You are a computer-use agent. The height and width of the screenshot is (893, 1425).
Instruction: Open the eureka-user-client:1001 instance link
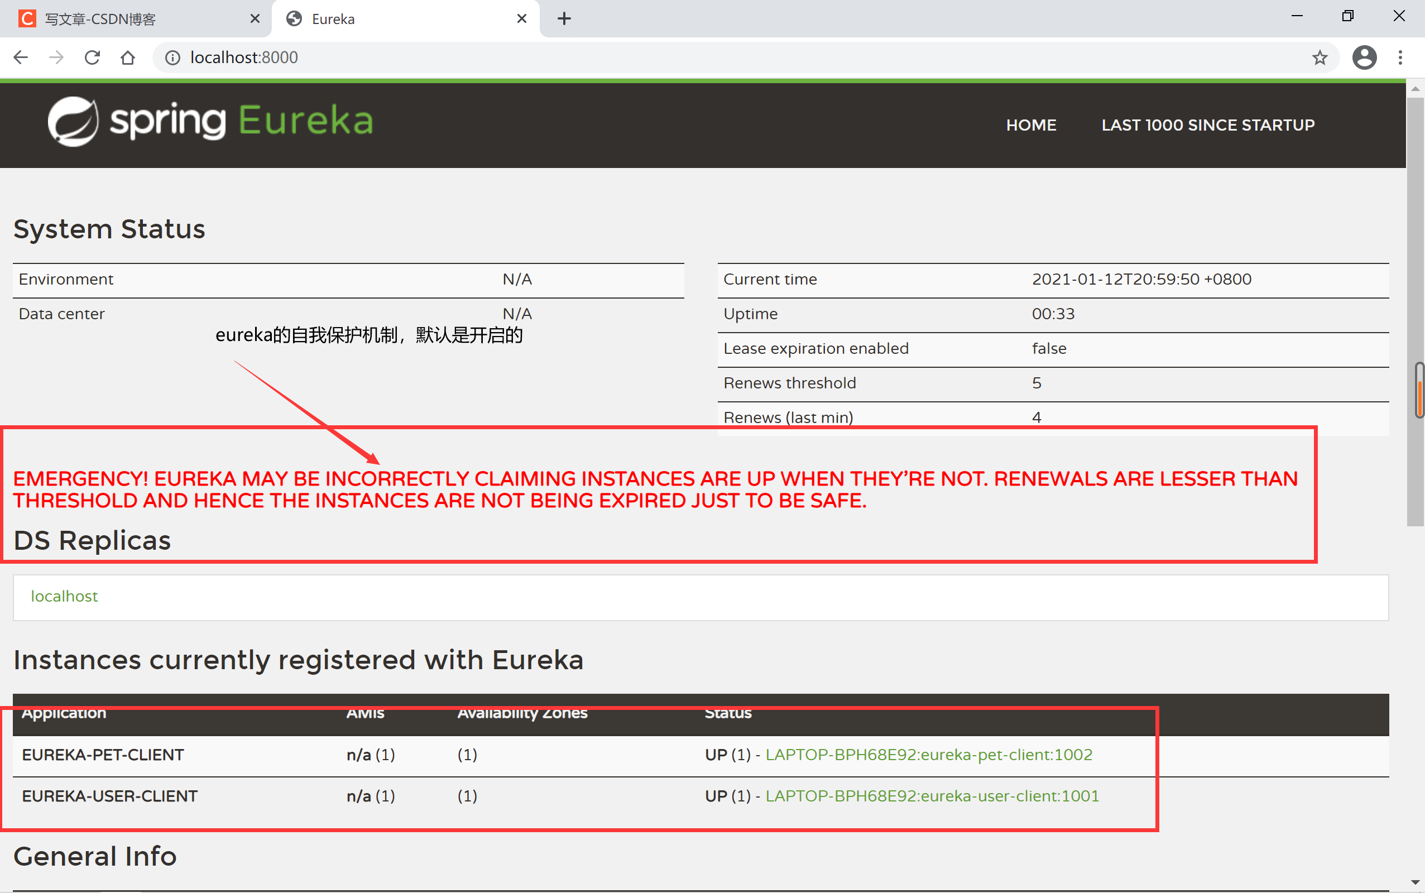point(932,796)
